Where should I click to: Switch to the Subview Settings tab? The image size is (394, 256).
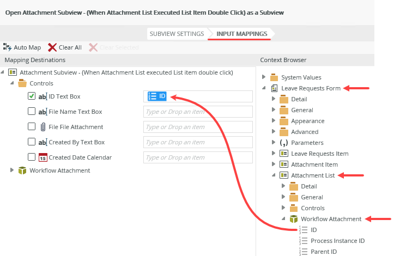coord(176,34)
